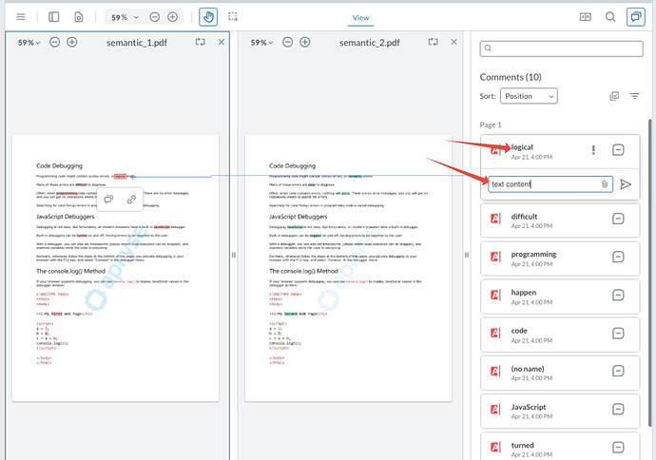The image size is (656, 460).
Task: Select the happen comment
Action: coord(560,297)
